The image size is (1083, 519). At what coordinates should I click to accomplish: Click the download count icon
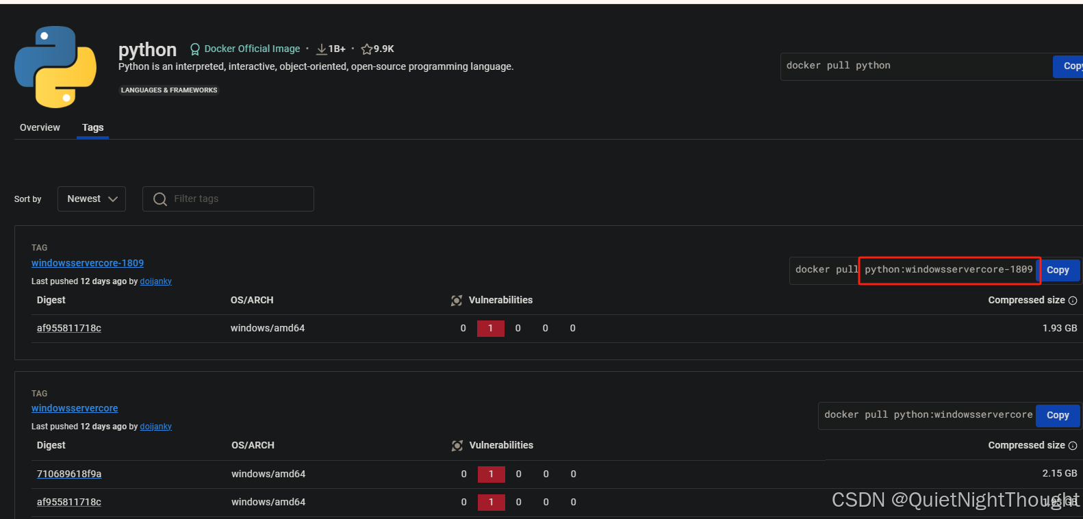click(322, 49)
